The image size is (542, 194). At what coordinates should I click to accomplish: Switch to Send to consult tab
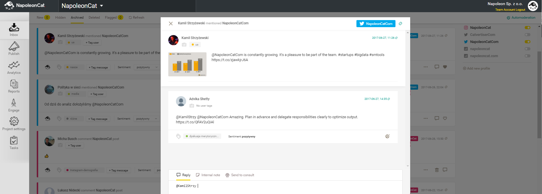(240, 175)
